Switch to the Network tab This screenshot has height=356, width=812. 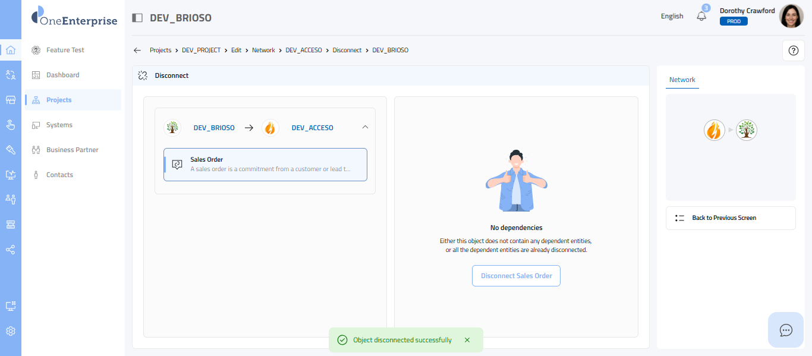682,80
